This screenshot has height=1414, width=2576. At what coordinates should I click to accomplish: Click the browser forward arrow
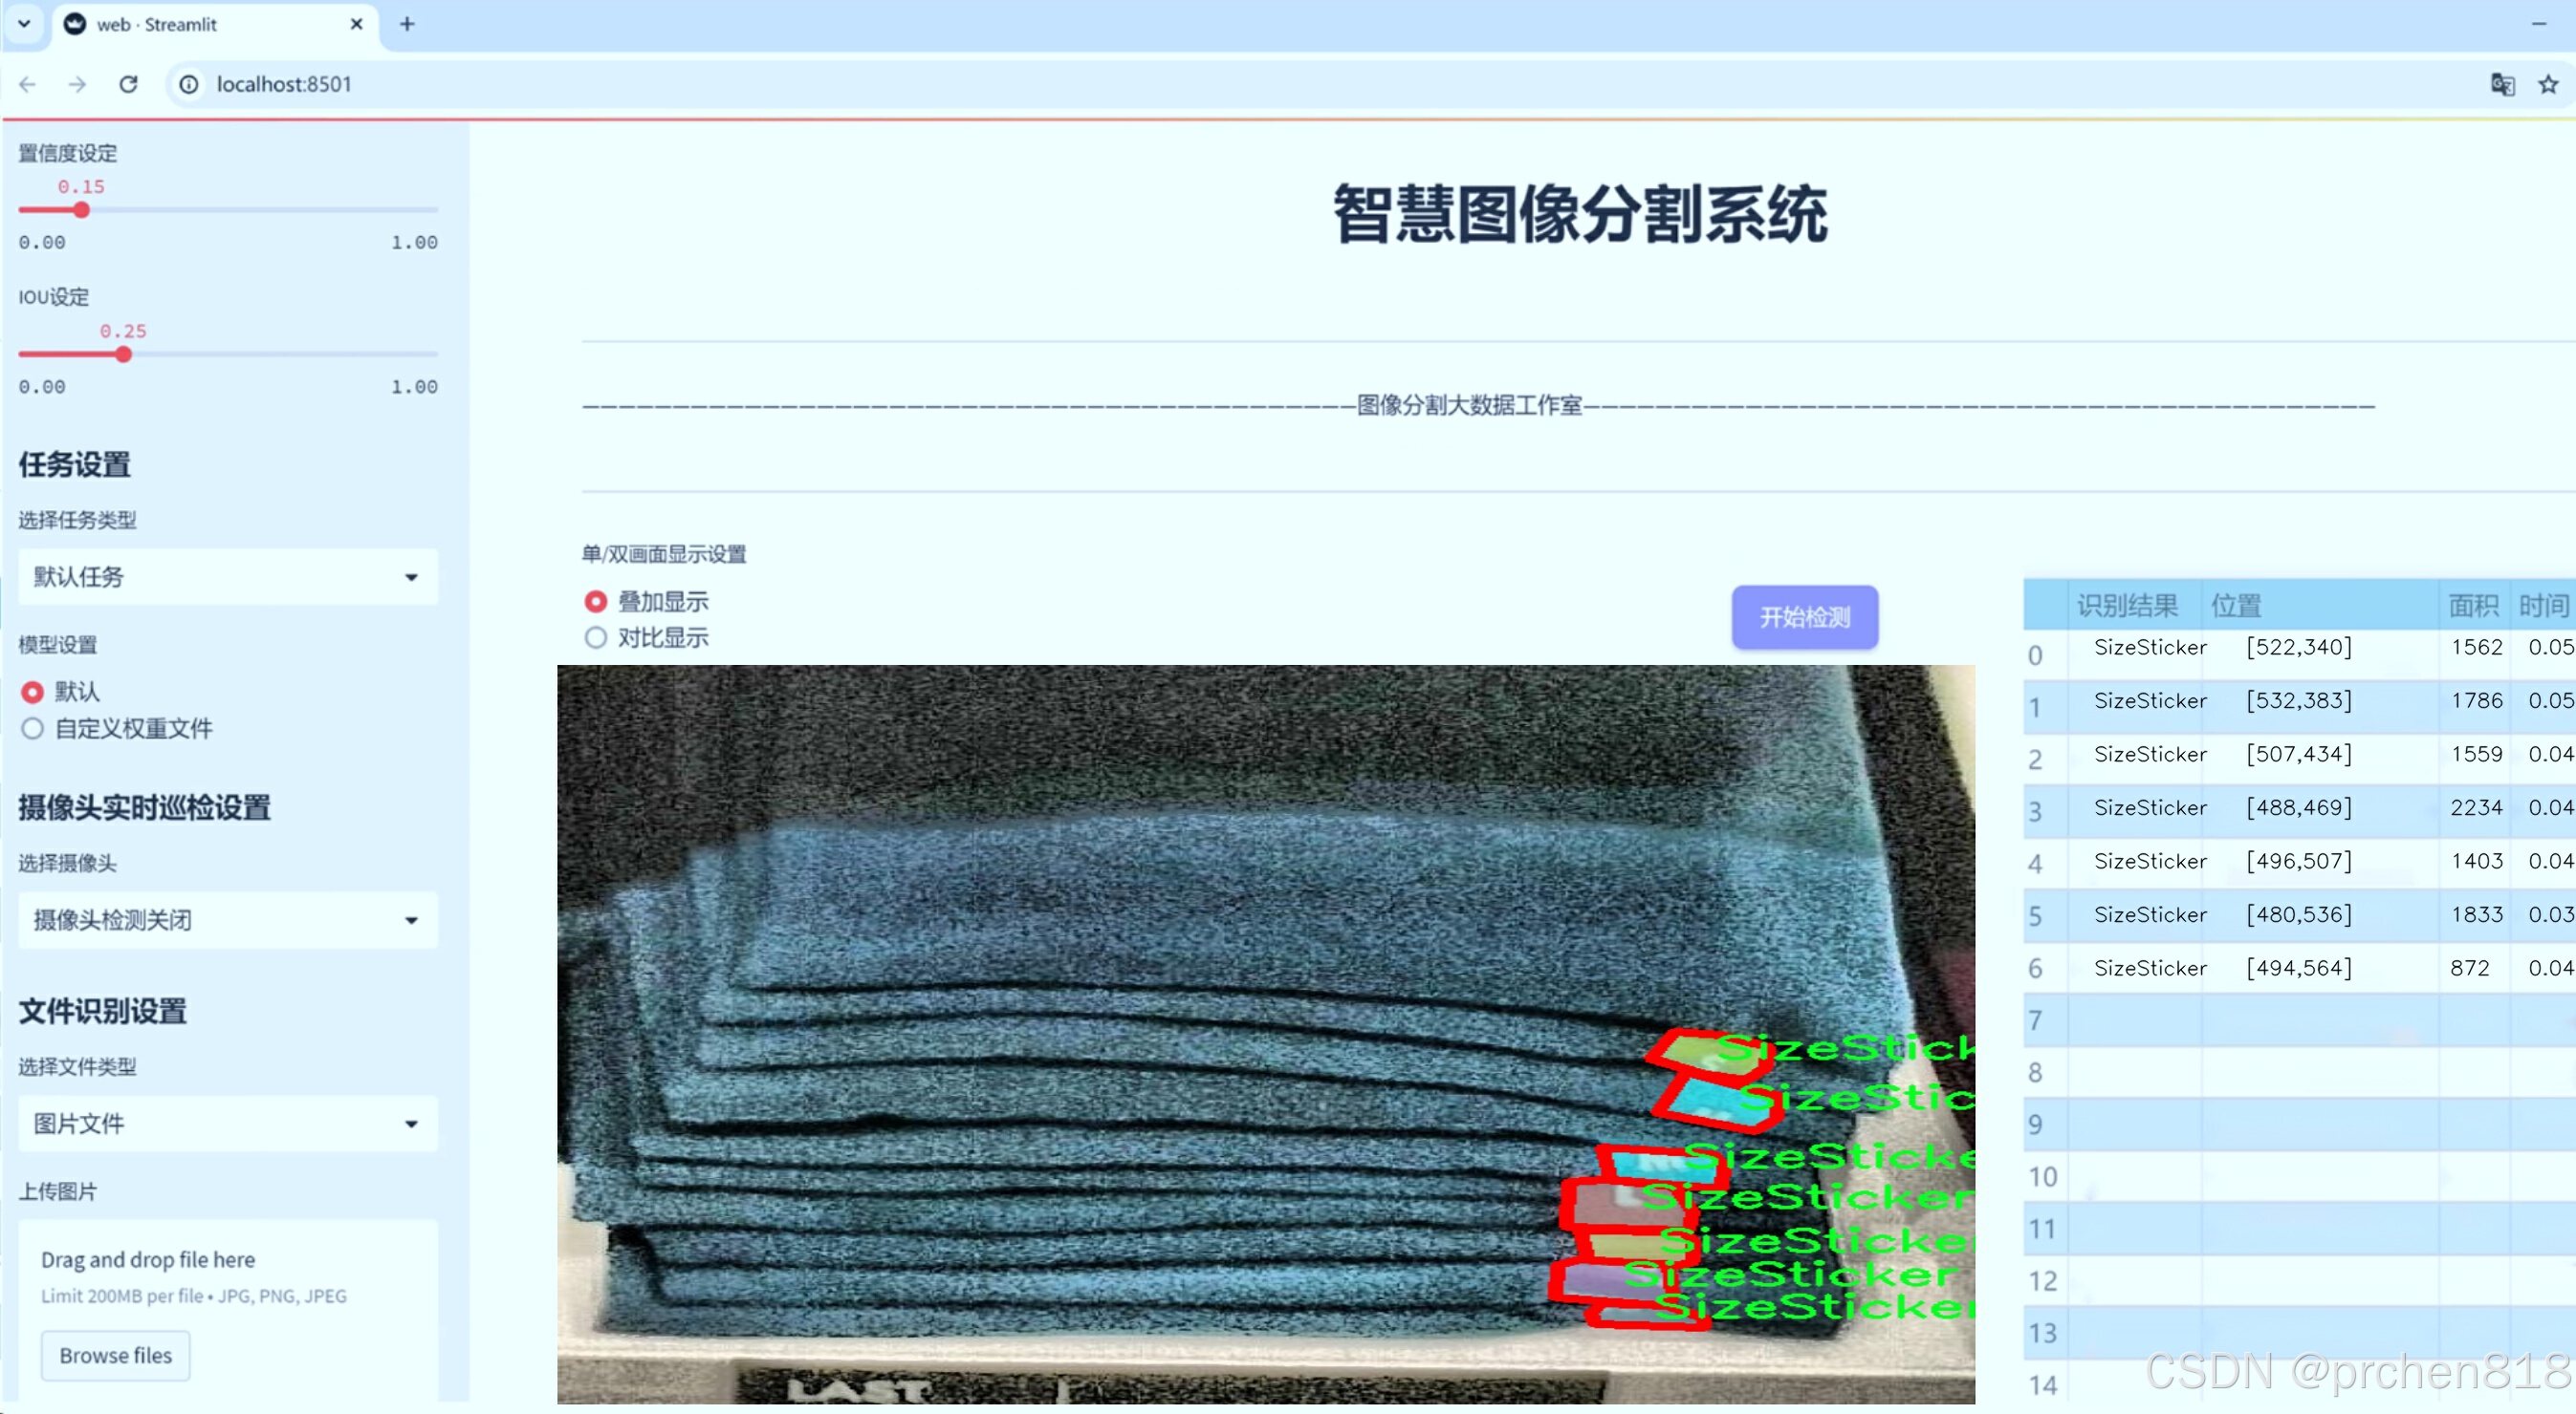point(77,84)
